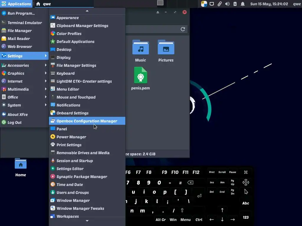302x226 pixels.
Task: Tap the F9 key on Onboard
Action: click(165, 172)
